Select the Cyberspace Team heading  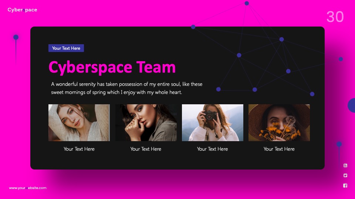(112, 67)
